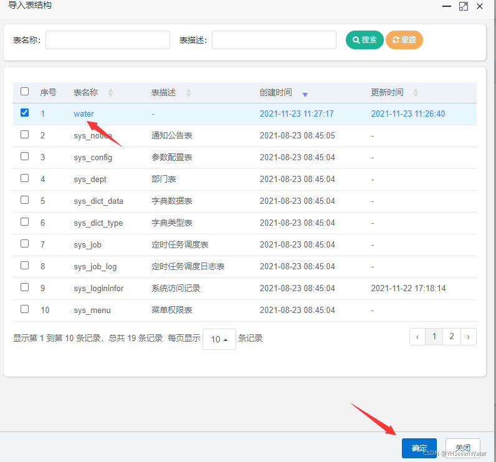
Task: Click description 参数配置表
Action: (172, 158)
